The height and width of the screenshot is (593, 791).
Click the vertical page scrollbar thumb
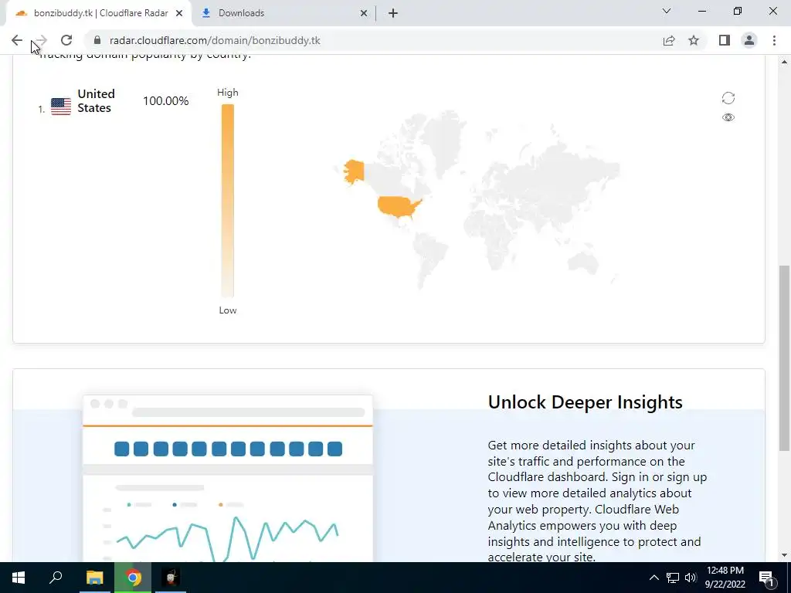[x=784, y=358]
